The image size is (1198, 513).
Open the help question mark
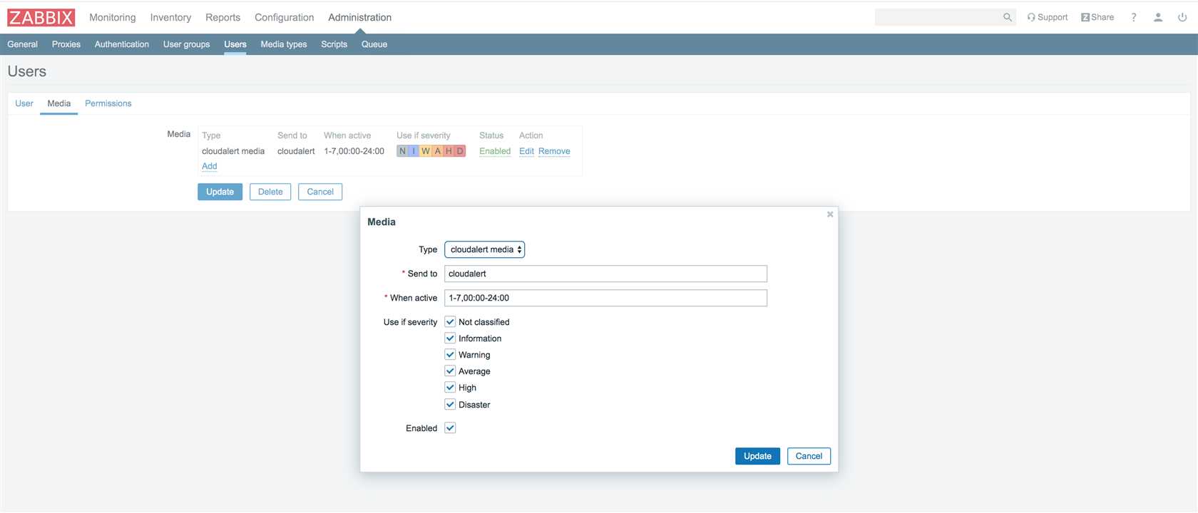pyautogui.click(x=1134, y=17)
